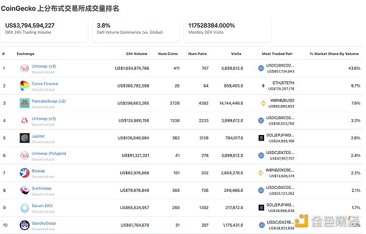Sort by the Exchange column header
The image size is (366, 234).
click(26, 54)
